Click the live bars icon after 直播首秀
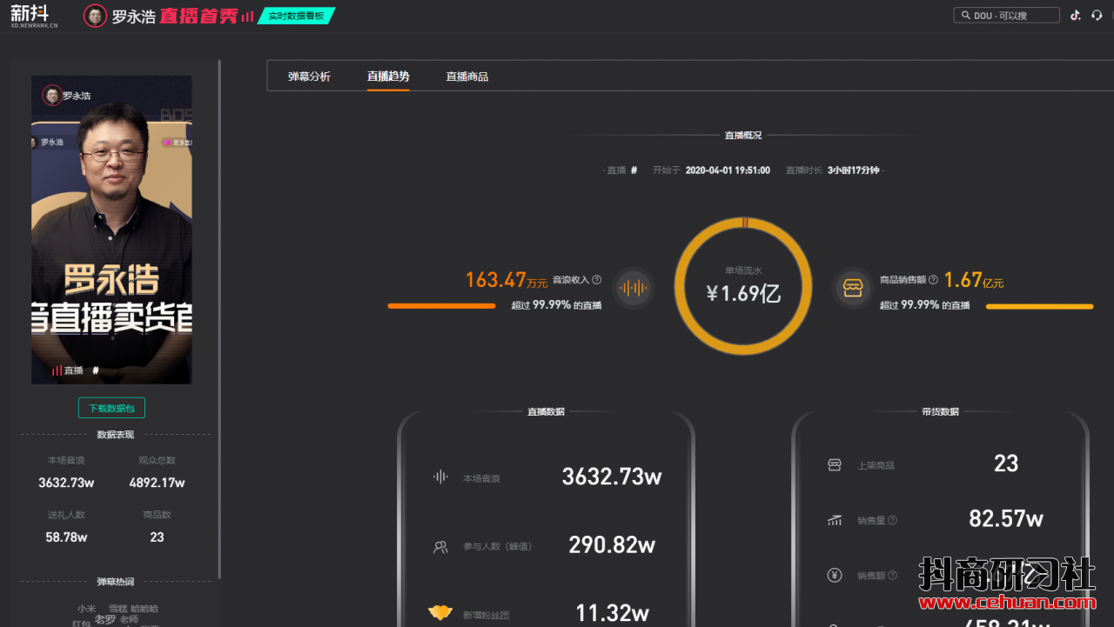Image resolution: width=1114 pixels, height=627 pixels. point(247,17)
